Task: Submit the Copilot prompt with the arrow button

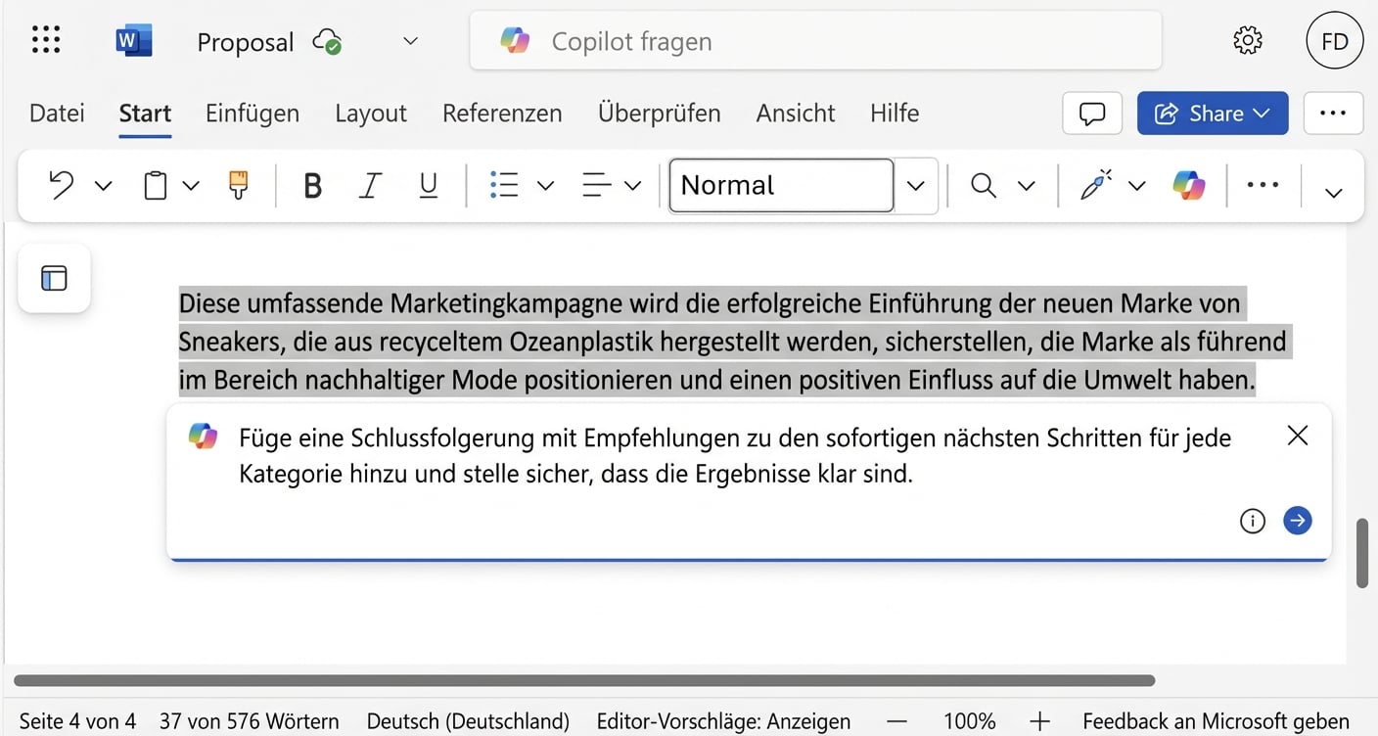Action: [x=1298, y=521]
